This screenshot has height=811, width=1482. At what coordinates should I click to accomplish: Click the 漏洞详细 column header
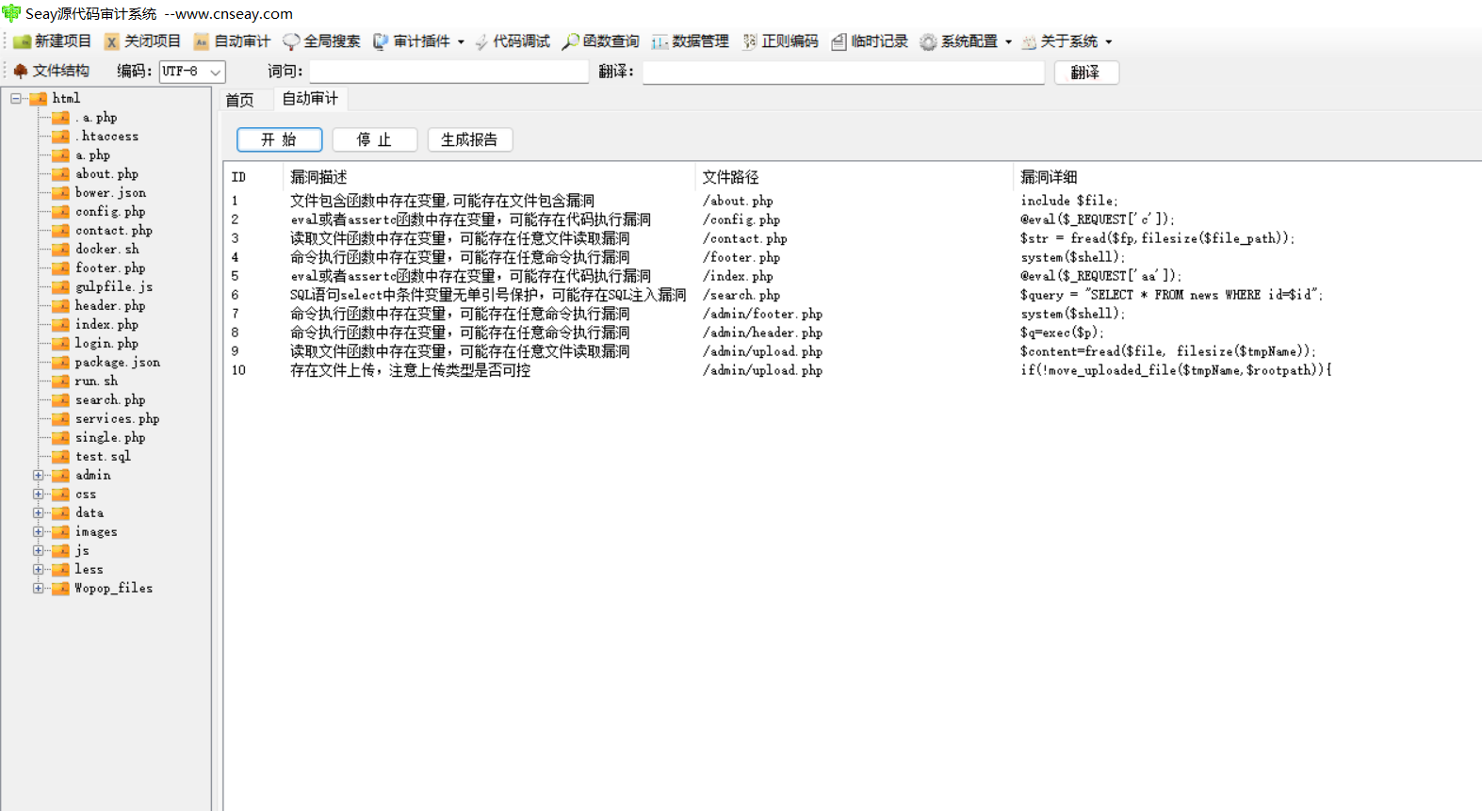coord(1247,177)
